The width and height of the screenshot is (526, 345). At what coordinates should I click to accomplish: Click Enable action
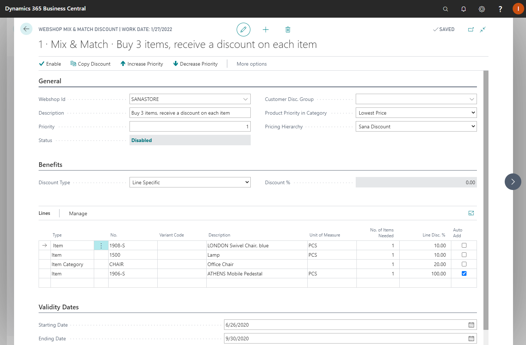tap(50, 64)
